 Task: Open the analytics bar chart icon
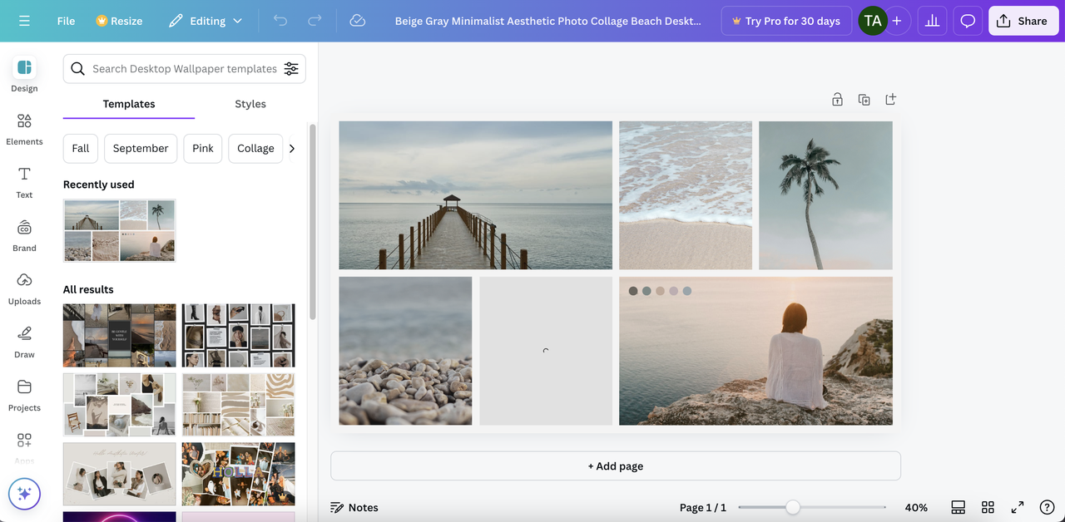(x=933, y=21)
